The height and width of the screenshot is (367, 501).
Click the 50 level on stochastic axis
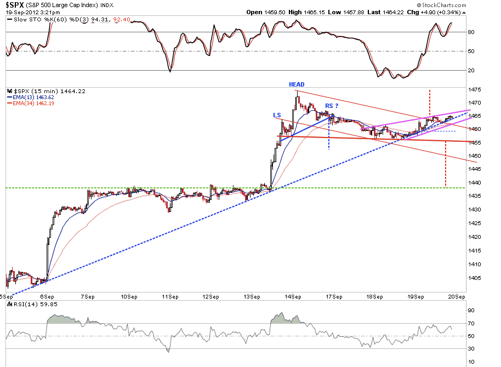471,51
